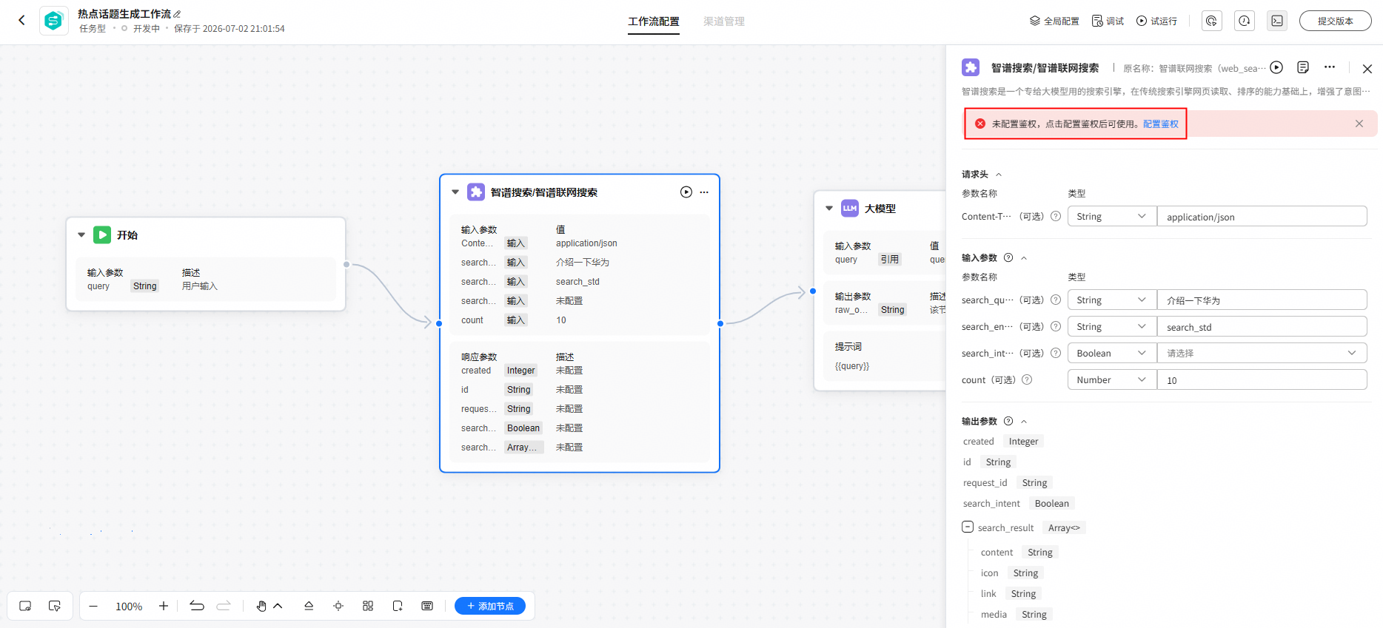Image resolution: width=1383 pixels, height=628 pixels.
Task: Open the run replay icon left of history
Action: 1211,21
